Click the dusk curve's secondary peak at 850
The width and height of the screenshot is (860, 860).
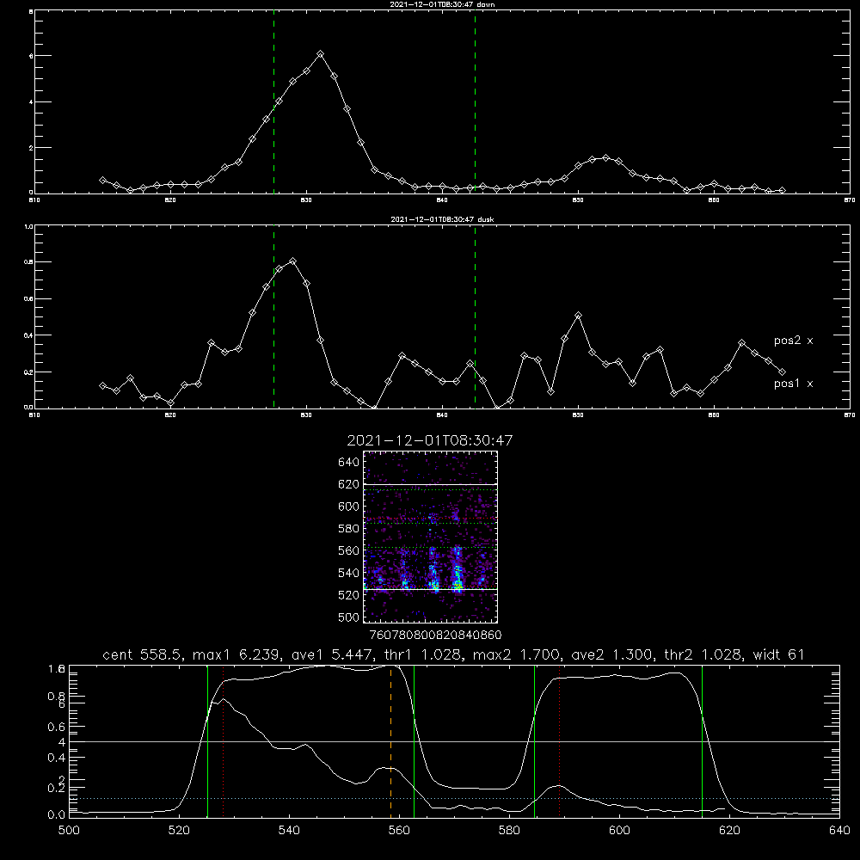[x=578, y=316]
